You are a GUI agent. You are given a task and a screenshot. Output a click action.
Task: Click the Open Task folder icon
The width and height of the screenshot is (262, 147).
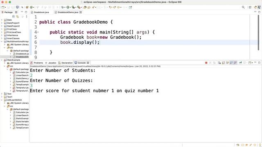coord(89,7)
